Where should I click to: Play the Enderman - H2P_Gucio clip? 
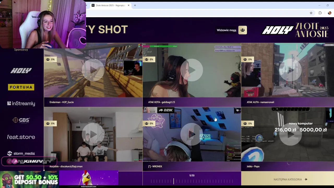click(x=93, y=70)
